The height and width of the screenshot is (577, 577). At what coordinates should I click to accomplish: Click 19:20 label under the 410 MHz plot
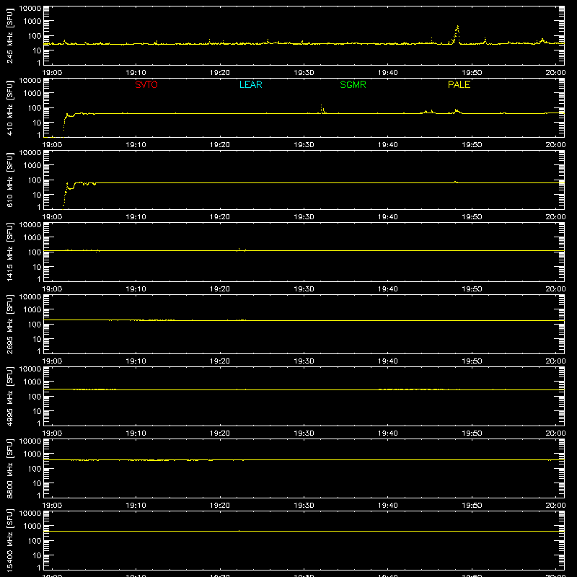click(x=220, y=145)
